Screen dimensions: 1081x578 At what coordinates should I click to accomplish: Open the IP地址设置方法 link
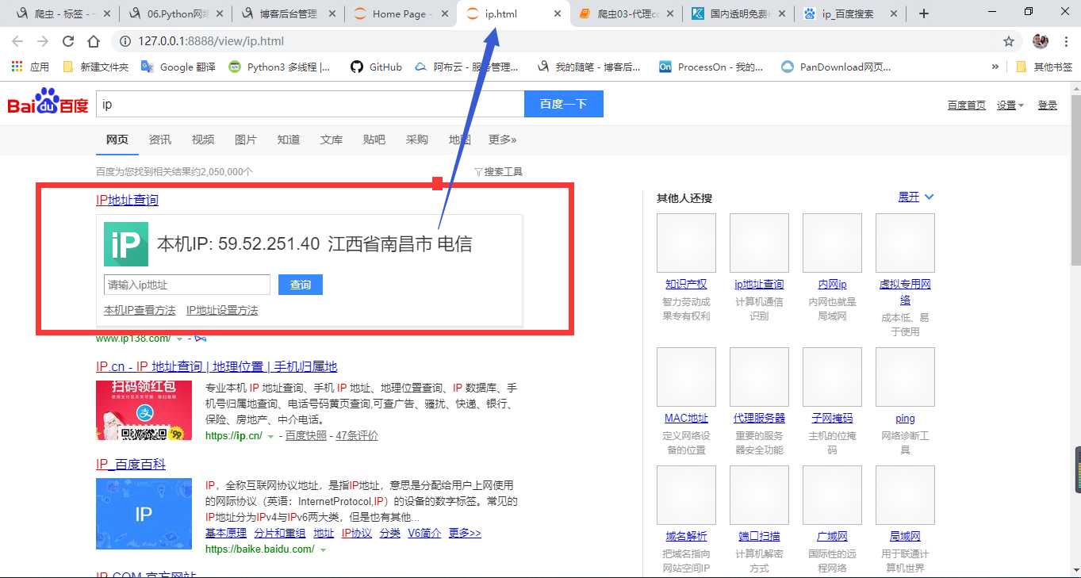pyautogui.click(x=222, y=310)
